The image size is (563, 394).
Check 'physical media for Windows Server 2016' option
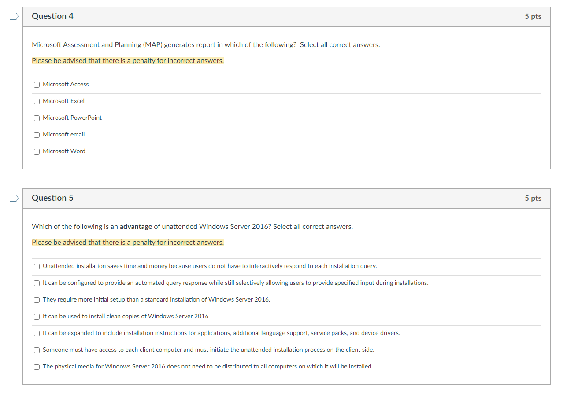click(x=37, y=367)
